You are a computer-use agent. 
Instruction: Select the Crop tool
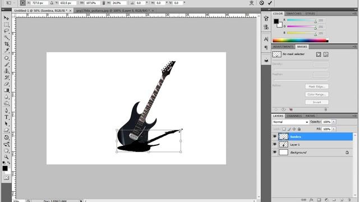tap(6, 44)
